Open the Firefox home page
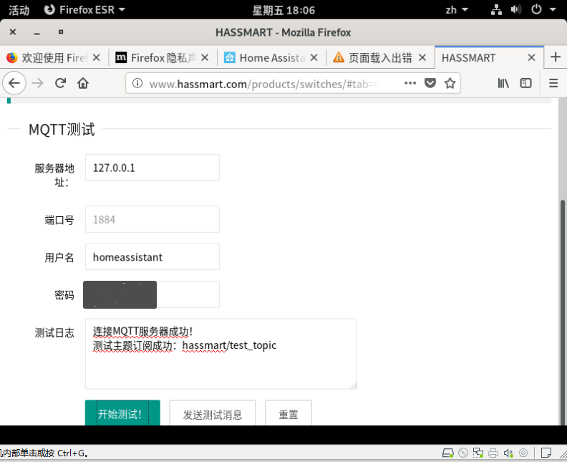Viewport: 567px width, 462px height. click(83, 83)
